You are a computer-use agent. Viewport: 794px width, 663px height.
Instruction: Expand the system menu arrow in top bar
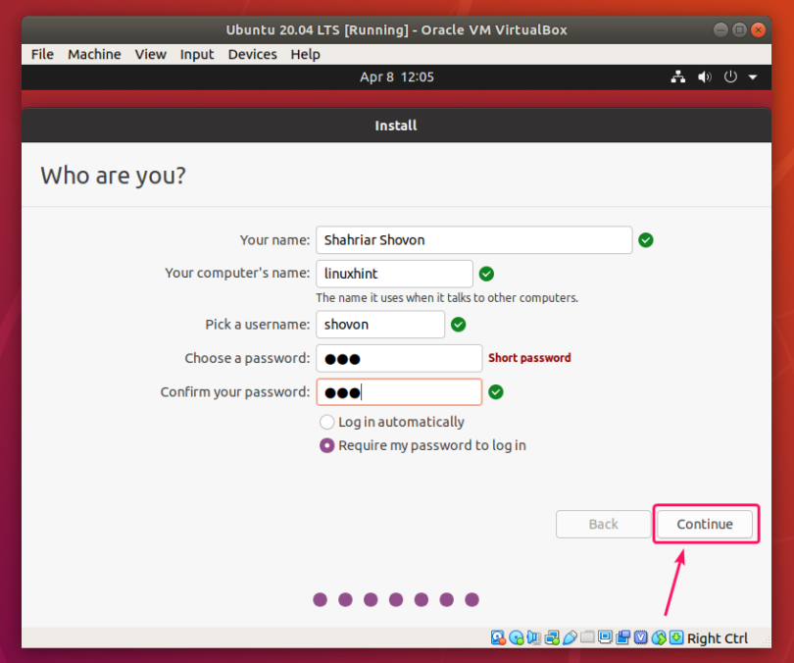[753, 76]
